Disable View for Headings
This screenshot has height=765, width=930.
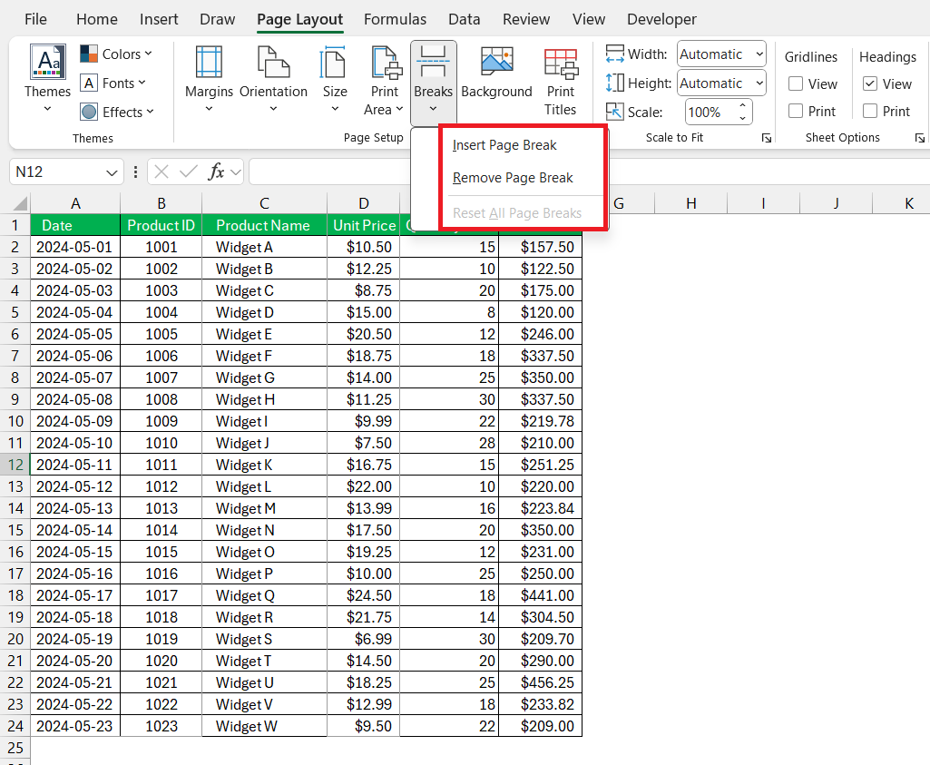coord(871,83)
